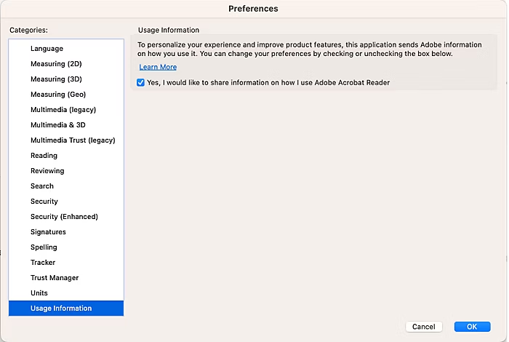Open the Measuring (Geo) preferences
509x342 pixels.
click(x=58, y=95)
